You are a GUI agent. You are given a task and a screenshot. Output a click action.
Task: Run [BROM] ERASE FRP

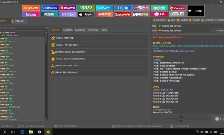99,38
